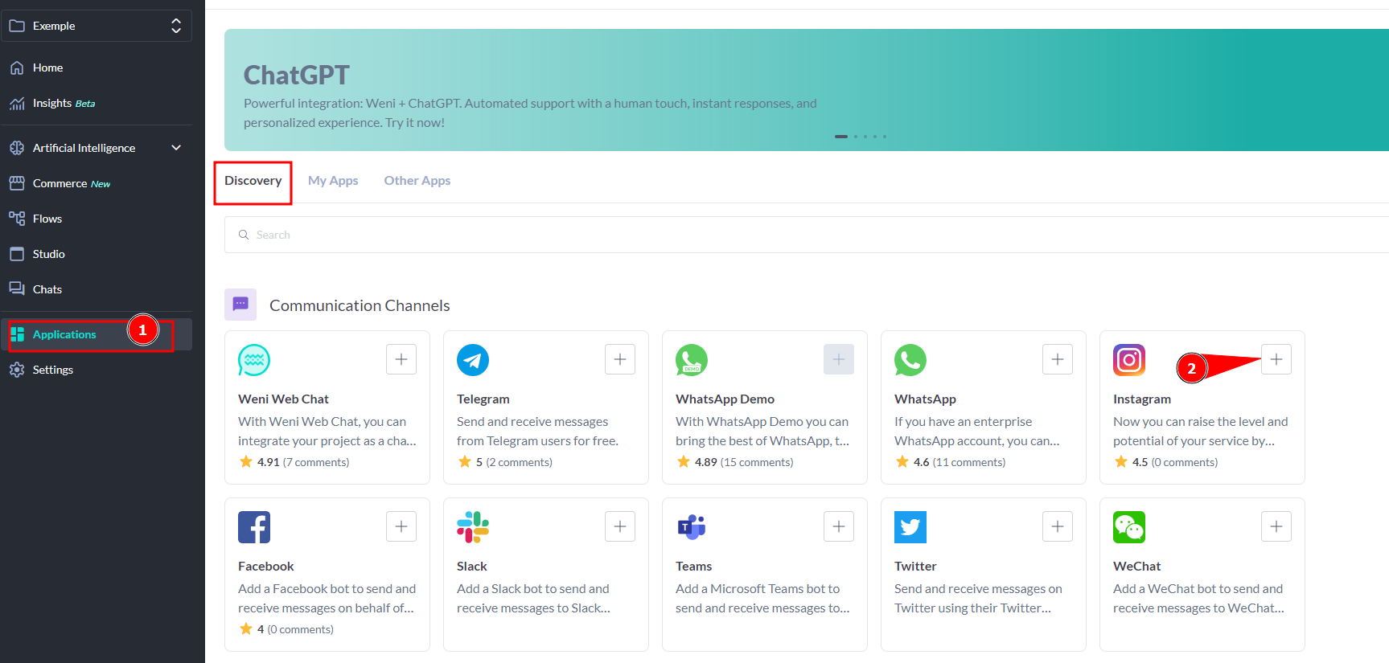Screen dimensions: 1389x663
Task: Switch to the My Apps tab
Action: coord(333,181)
